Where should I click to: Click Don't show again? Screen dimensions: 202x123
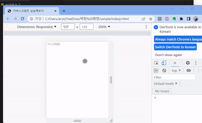point(169,55)
